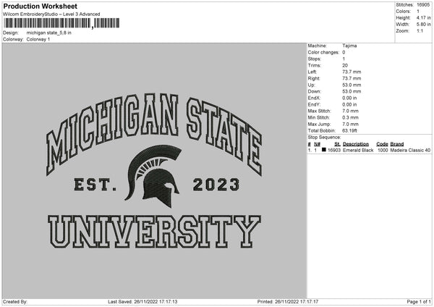Click the black thread color swatch in stop sequence

[x=324, y=150]
